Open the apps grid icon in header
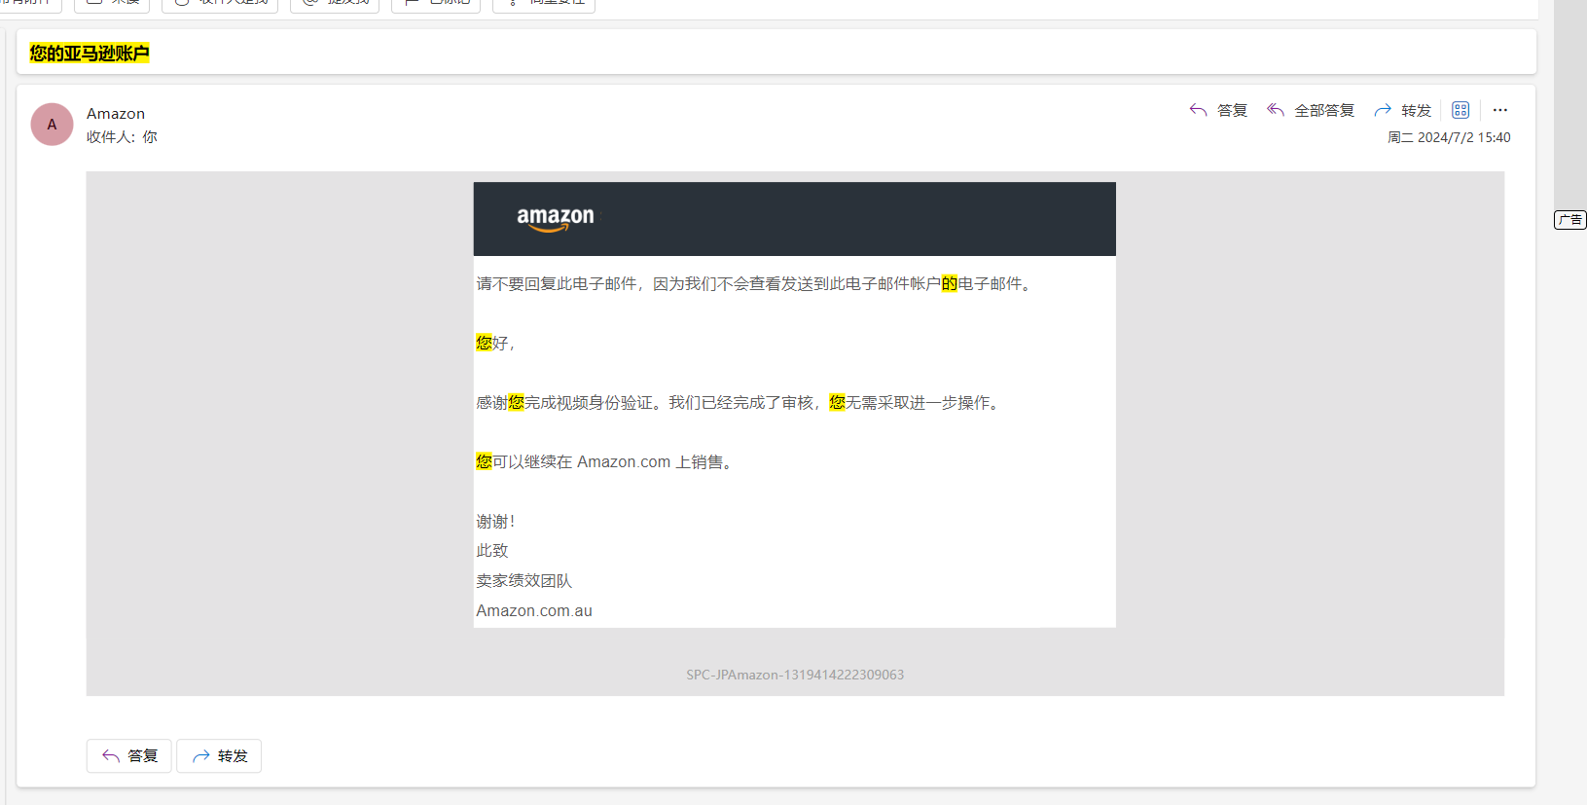Screen dimensions: 1587x805 pyautogui.click(x=1461, y=110)
